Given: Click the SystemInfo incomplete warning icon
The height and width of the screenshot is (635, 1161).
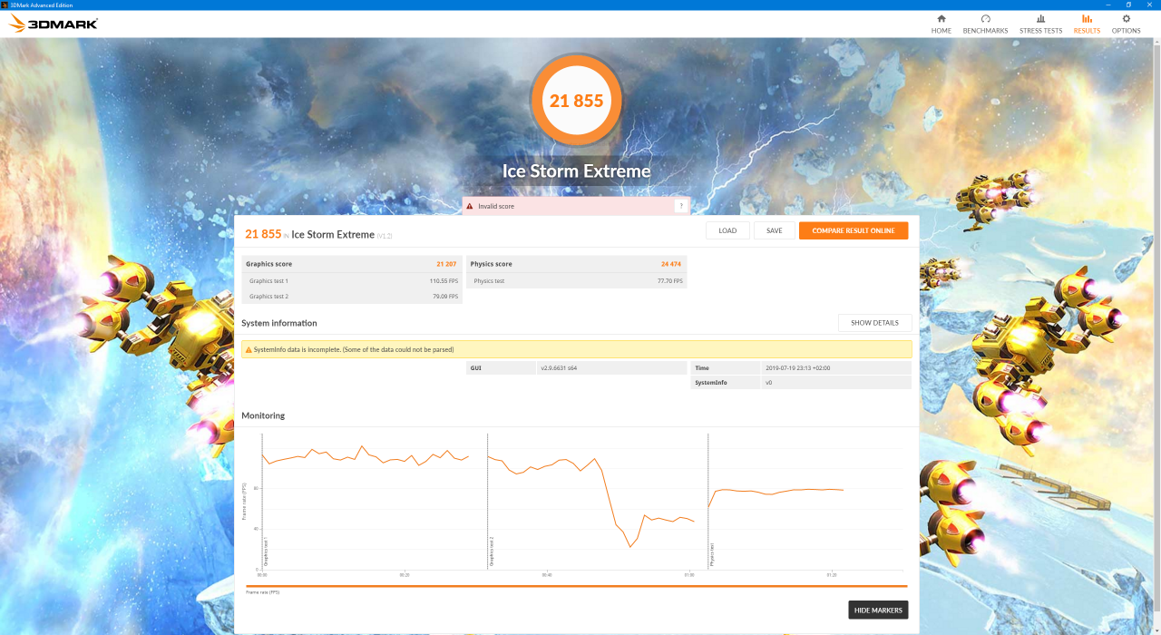Looking at the screenshot, I should 249,349.
